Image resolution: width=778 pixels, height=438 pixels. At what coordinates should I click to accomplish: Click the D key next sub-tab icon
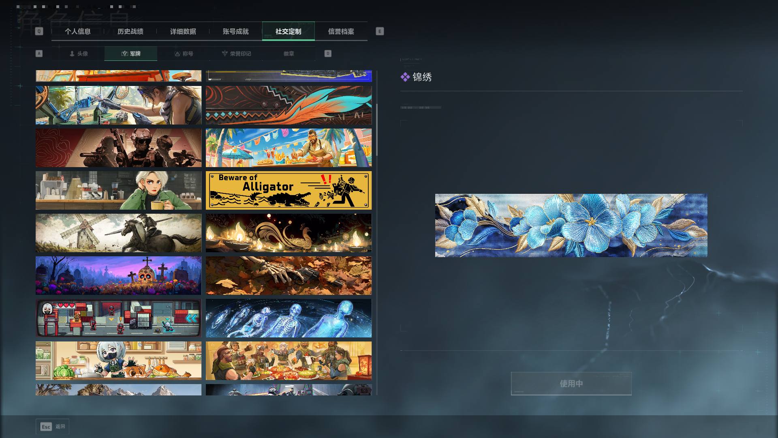point(328,54)
